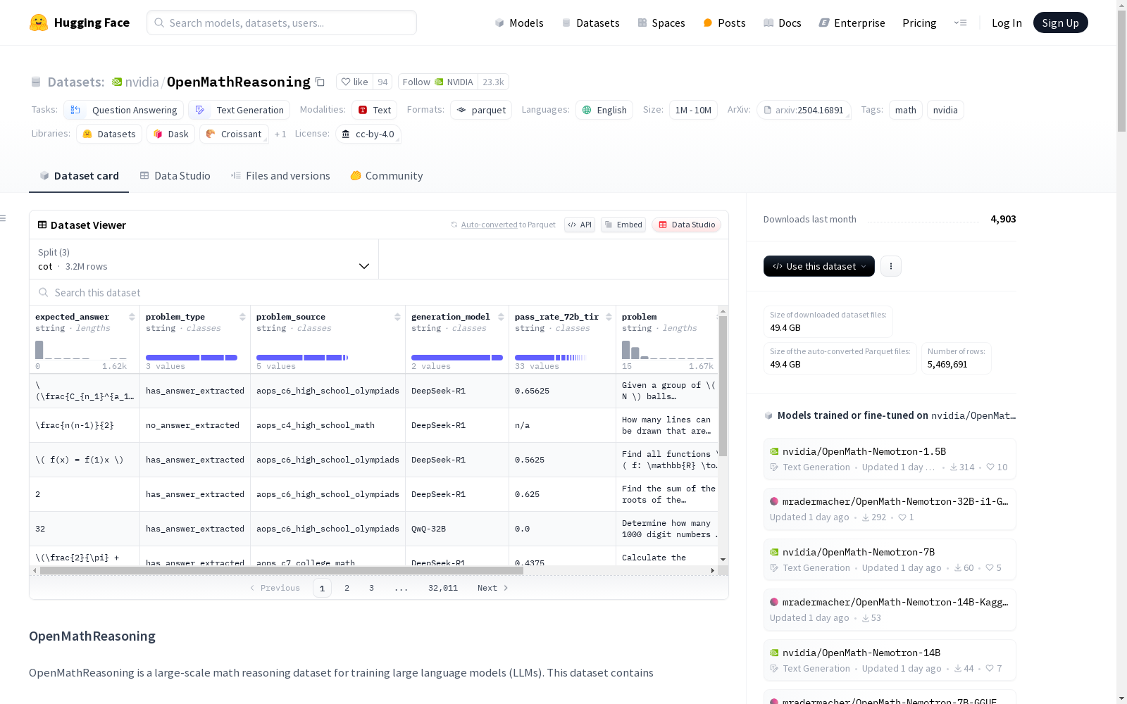Click the math tag
Viewport: 1127px width, 704px height.
[x=906, y=110]
